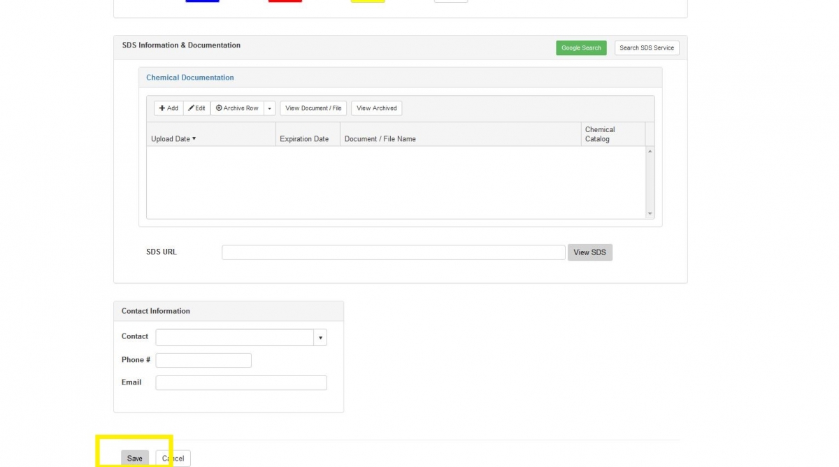This screenshot has width=839, height=467.
Task: Show archived documents via View Archived
Action: coord(376,108)
